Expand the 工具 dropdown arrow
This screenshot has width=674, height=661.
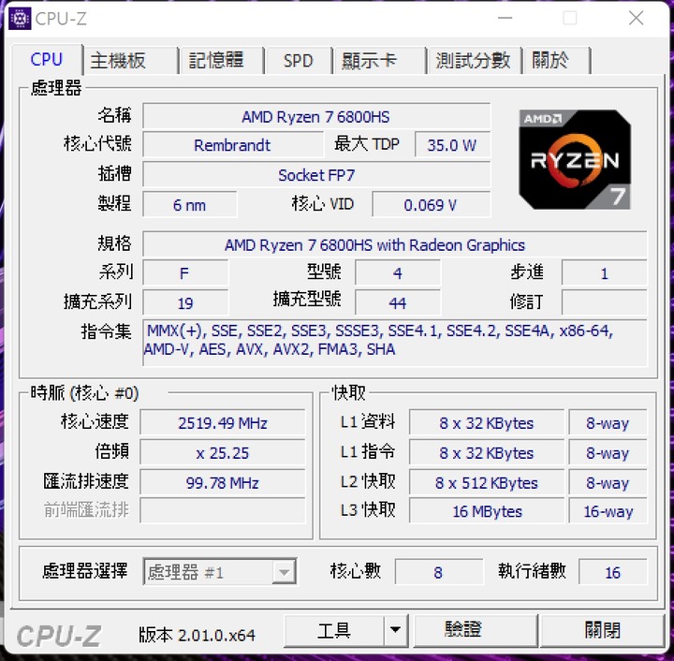[x=395, y=630]
